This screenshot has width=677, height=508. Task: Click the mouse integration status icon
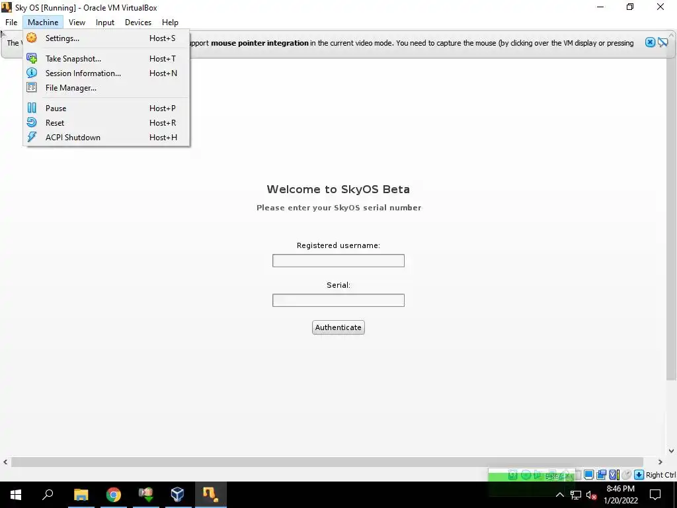tap(627, 475)
